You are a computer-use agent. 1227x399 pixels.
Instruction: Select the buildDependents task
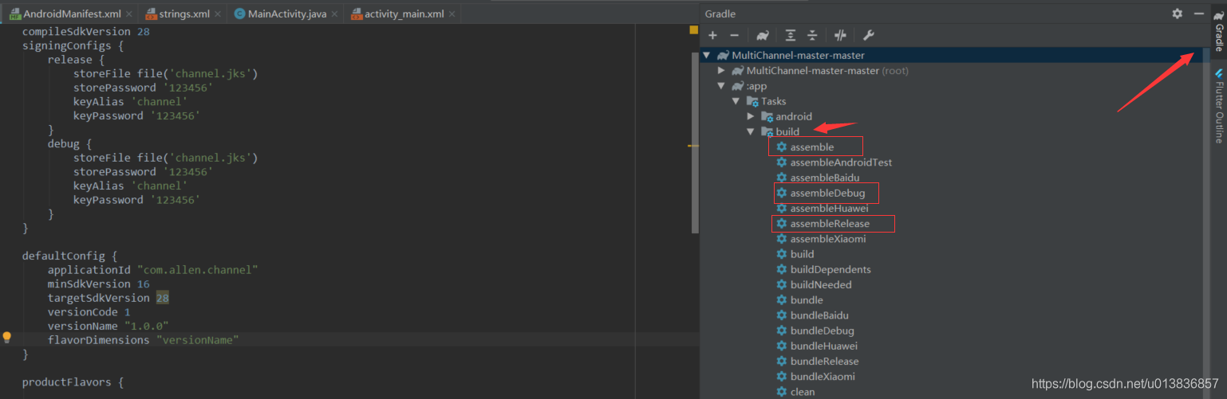(830, 269)
